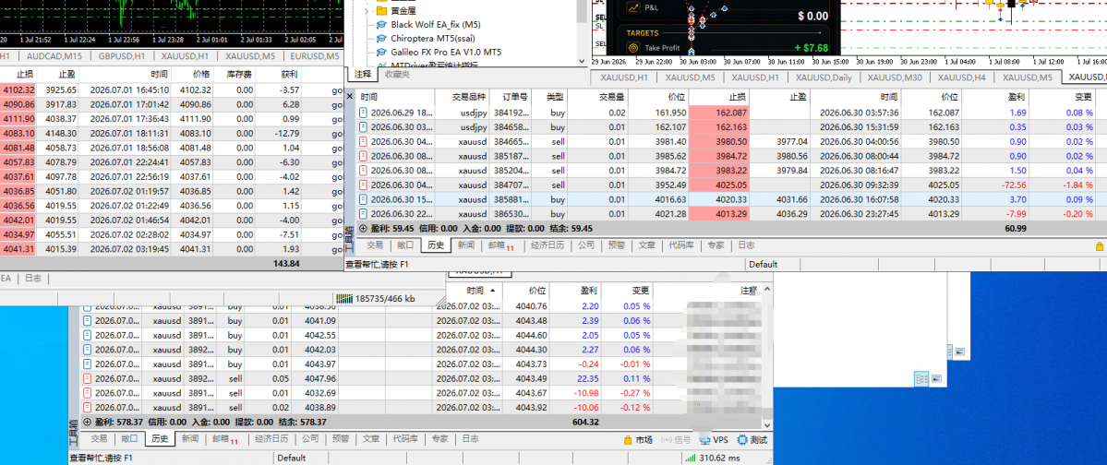This screenshot has height=465, width=1107.
Task: Open the 黄金屋 folder icon in Navigator
Action: click(381, 11)
